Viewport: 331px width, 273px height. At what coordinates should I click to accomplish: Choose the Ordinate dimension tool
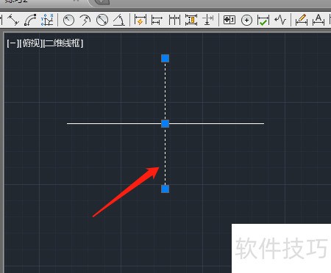(47, 20)
